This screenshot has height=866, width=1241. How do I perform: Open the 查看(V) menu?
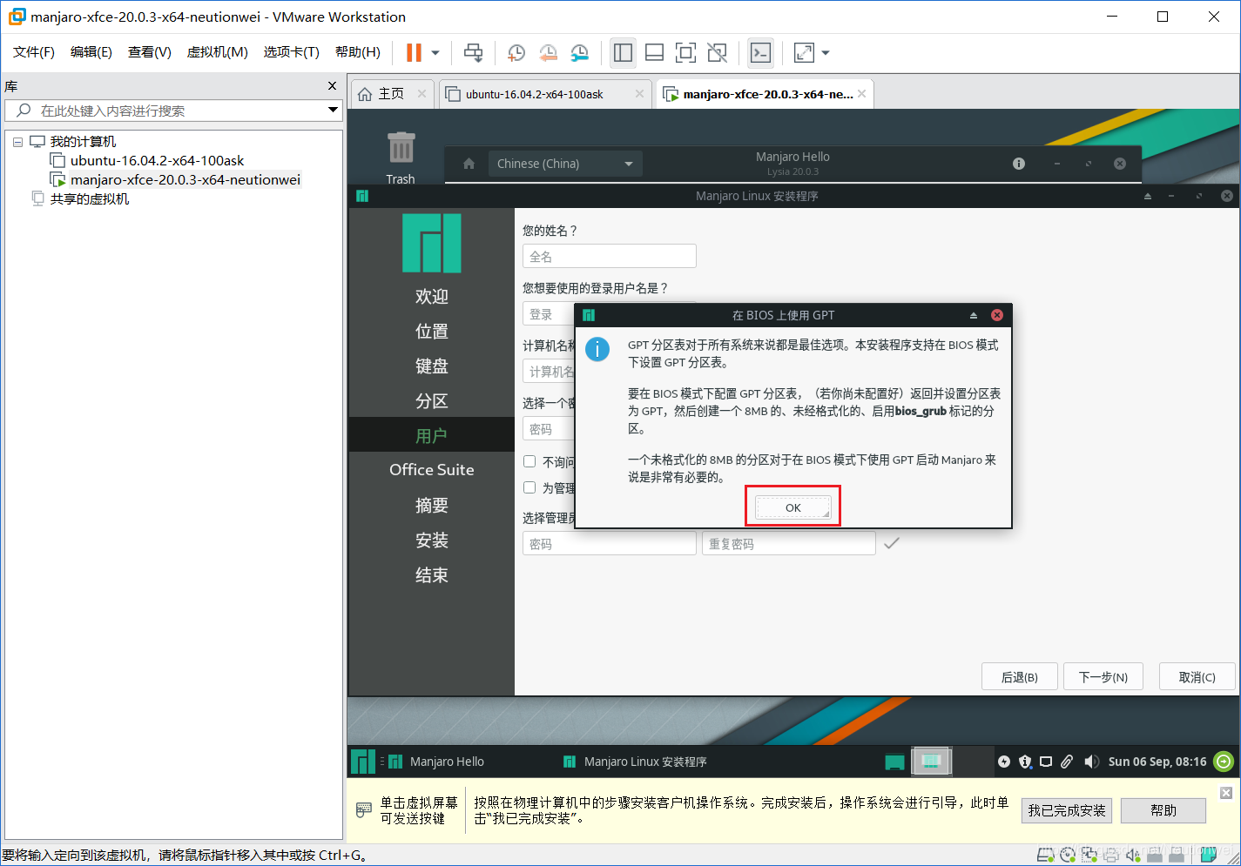(x=150, y=52)
